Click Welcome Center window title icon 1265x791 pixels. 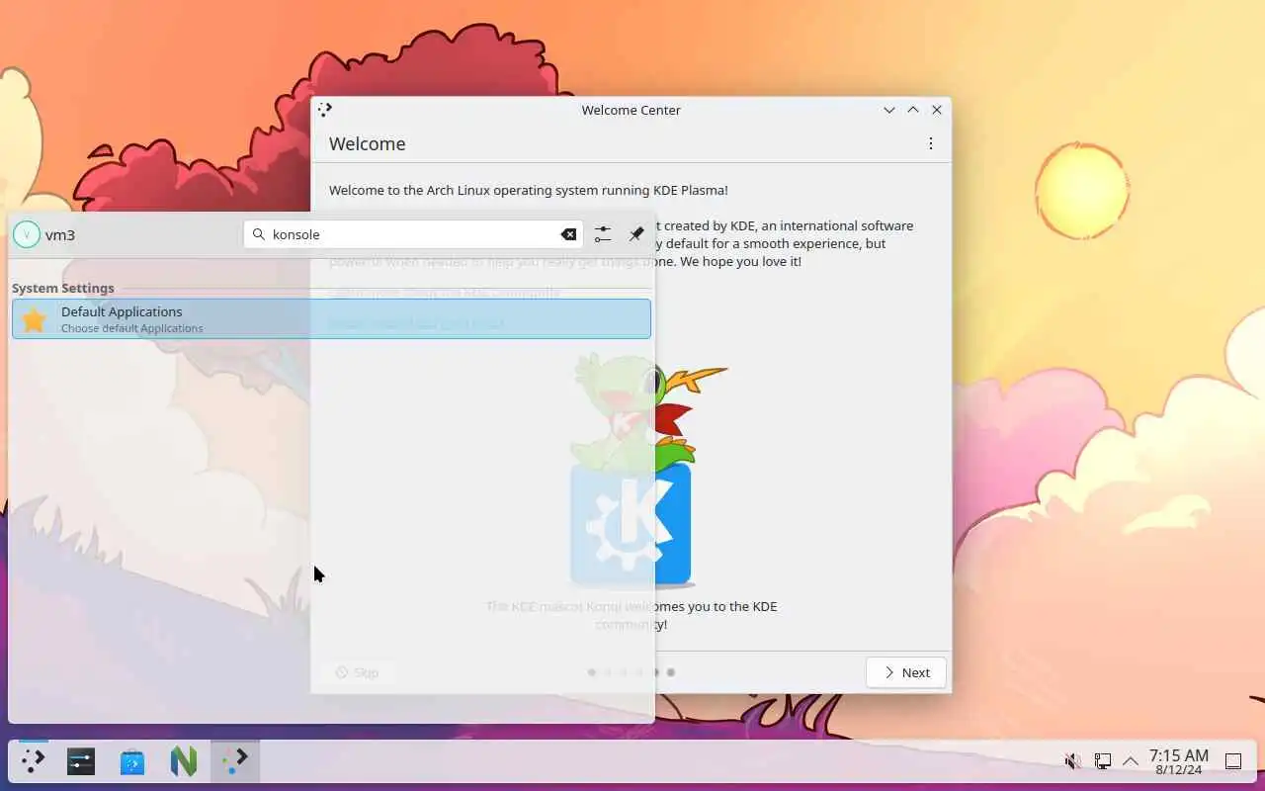(325, 110)
